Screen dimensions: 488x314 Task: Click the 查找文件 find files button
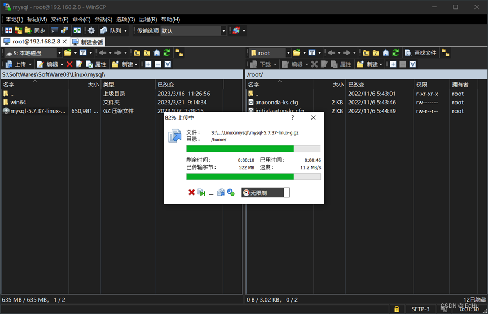click(x=420, y=53)
